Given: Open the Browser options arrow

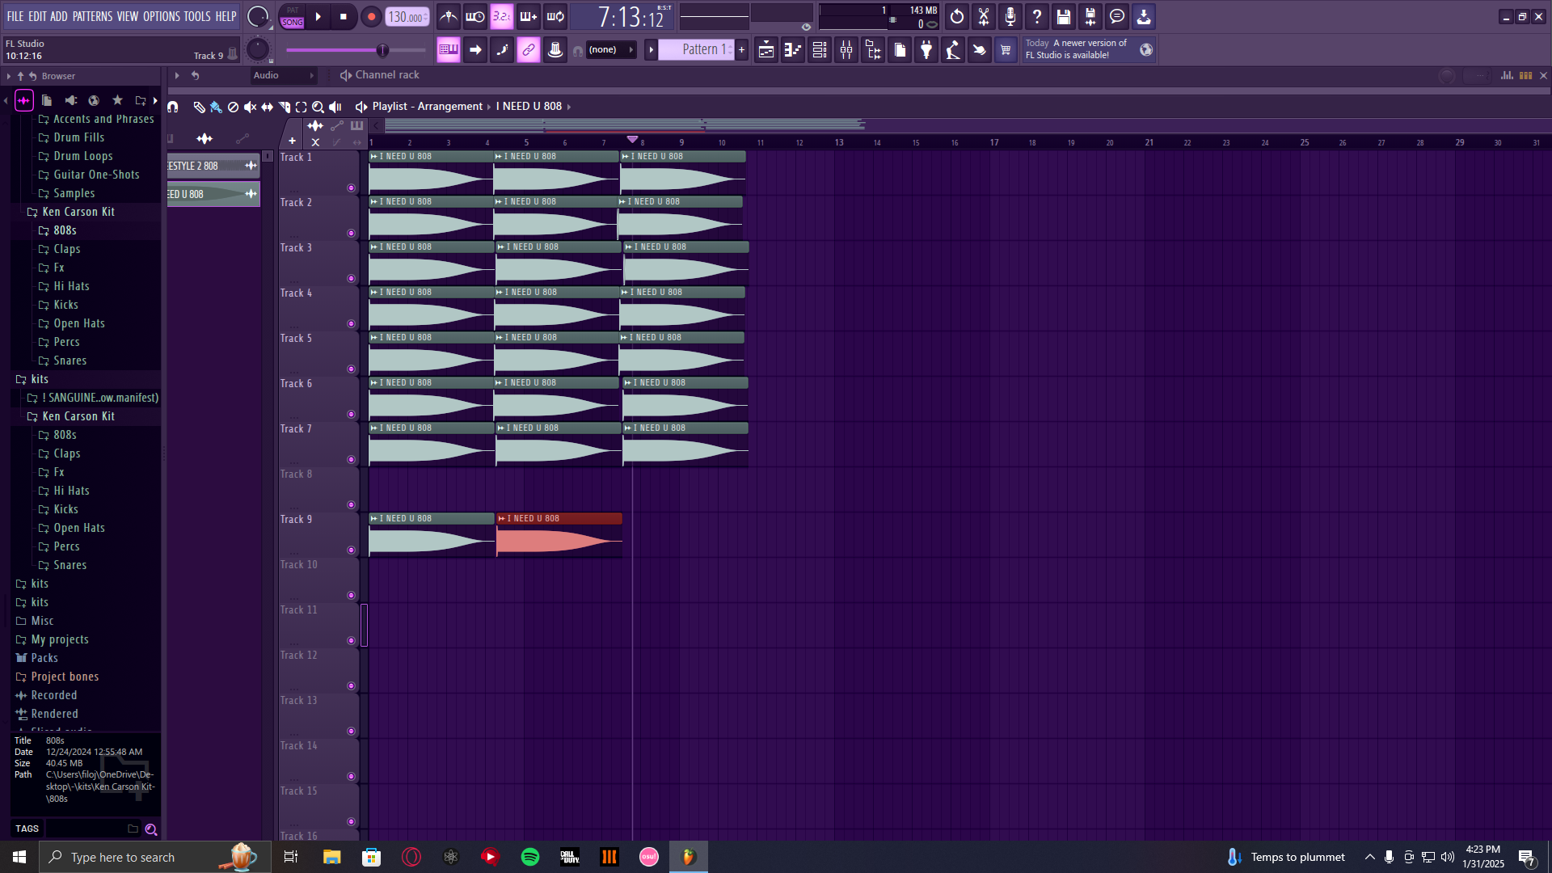Looking at the screenshot, I should click(x=9, y=76).
